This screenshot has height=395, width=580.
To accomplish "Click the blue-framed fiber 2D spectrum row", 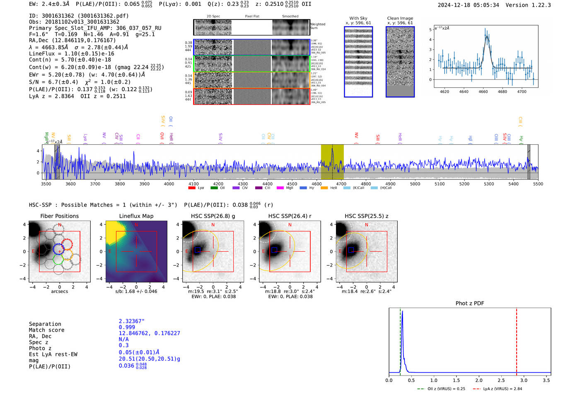I will (x=252, y=47).
